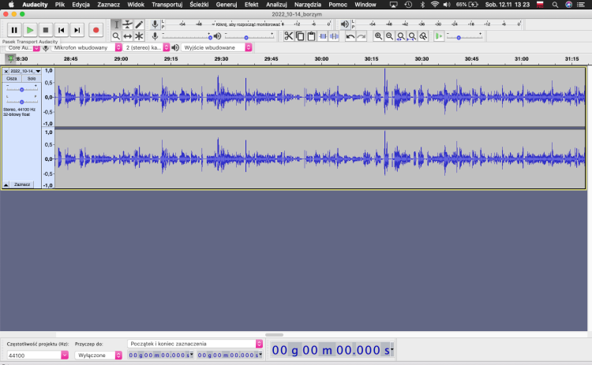
Task: Cut selection with the scissors icon
Action: pyautogui.click(x=289, y=36)
